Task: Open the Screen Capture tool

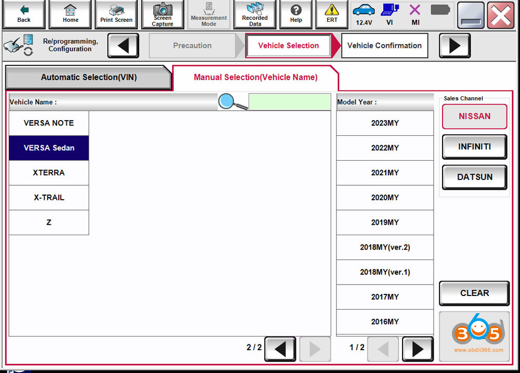Action: [162, 14]
